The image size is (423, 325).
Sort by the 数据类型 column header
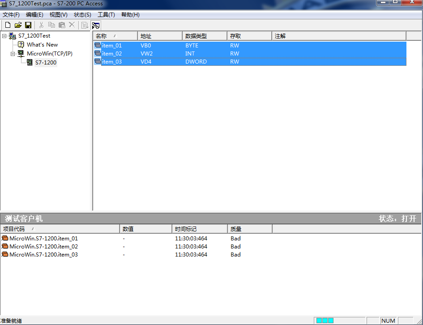[205, 36]
